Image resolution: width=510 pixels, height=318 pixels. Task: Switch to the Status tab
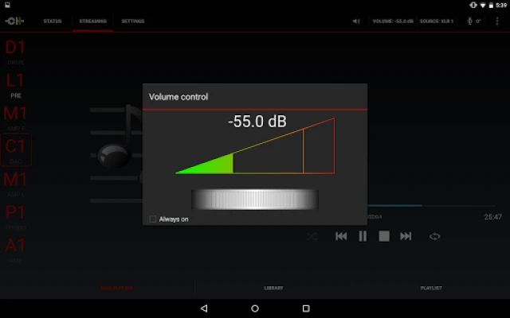pyautogui.click(x=53, y=21)
